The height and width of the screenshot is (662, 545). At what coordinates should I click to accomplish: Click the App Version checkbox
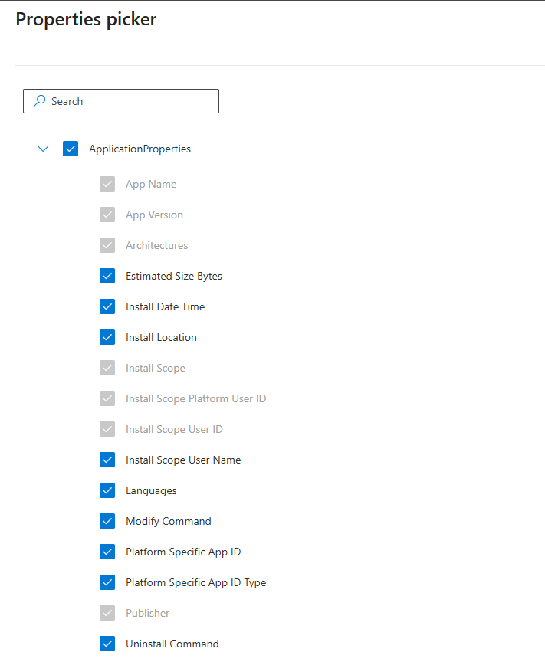point(107,215)
